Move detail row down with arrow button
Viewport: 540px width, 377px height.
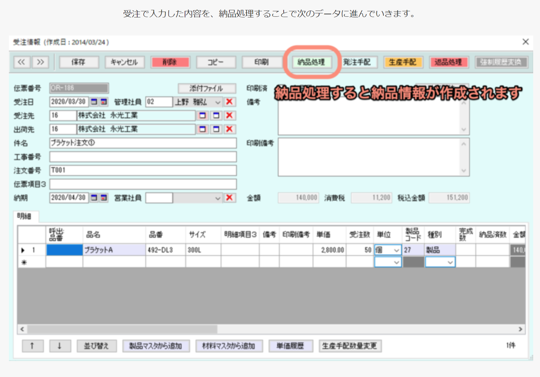(60, 346)
